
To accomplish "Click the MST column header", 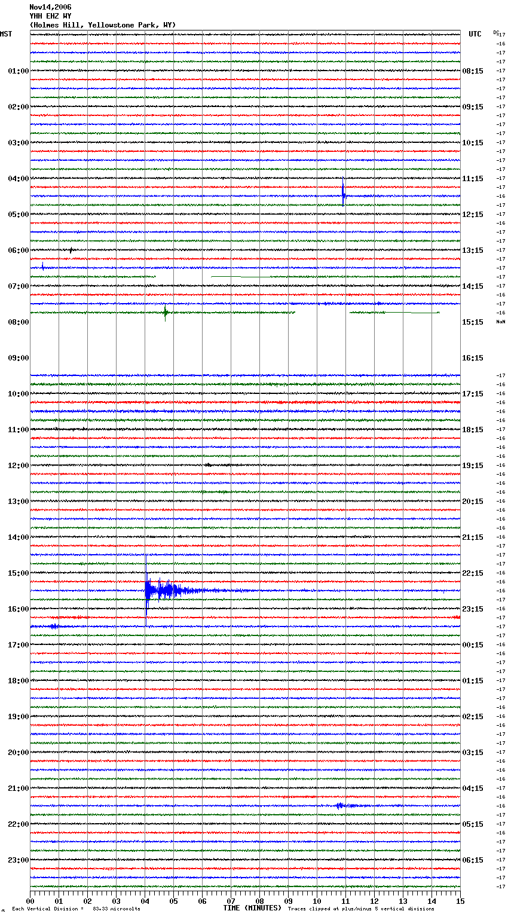I will pos(6,34).
